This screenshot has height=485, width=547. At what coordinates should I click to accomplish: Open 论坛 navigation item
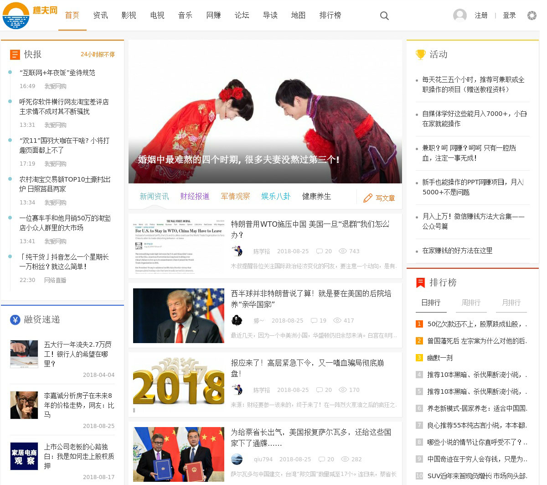click(x=242, y=16)
